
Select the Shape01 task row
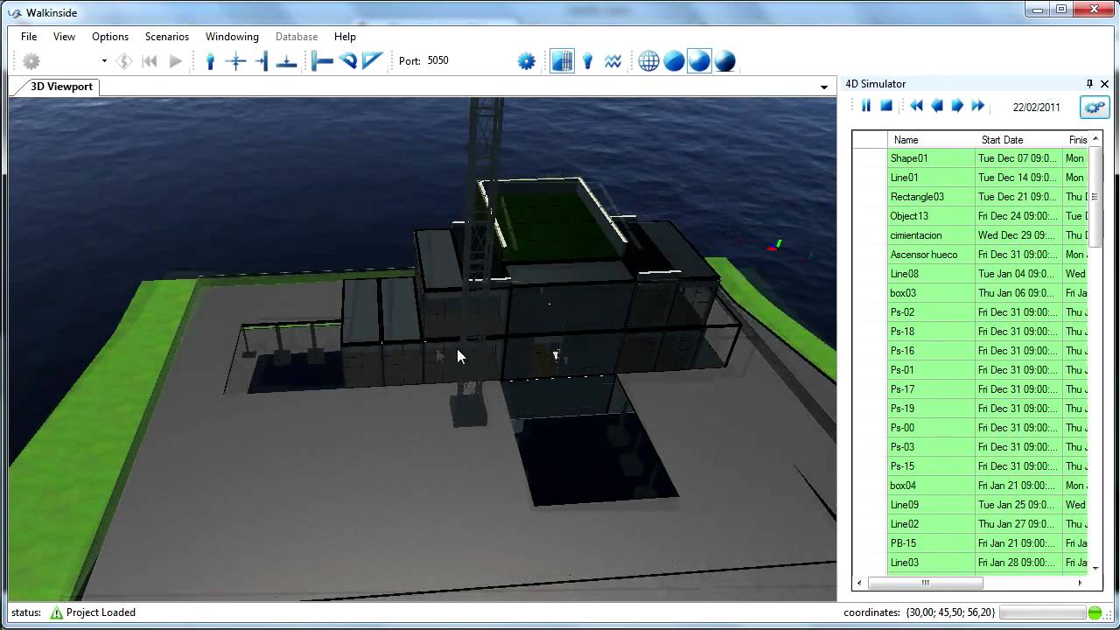pos(970,158)
